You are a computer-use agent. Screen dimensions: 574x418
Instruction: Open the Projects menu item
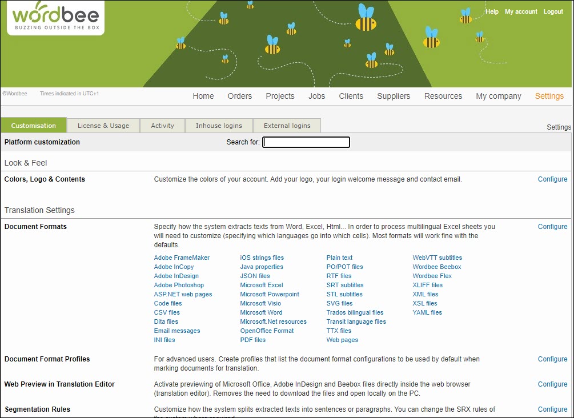280,96
